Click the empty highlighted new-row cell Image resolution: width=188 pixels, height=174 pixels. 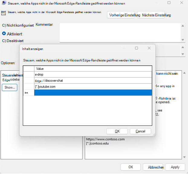[x=93, y=93]
